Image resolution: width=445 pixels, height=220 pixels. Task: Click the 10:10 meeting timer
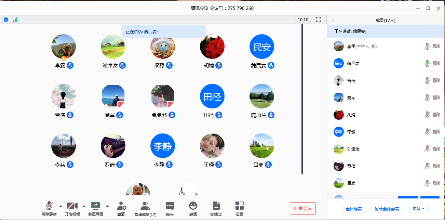[x=303, y=20]
